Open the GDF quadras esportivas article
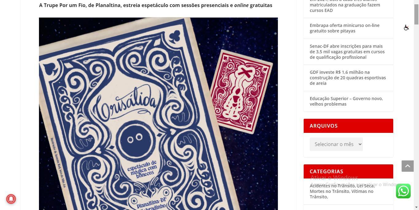This screenshot has width=419, height=210. (x=348, y=78)
